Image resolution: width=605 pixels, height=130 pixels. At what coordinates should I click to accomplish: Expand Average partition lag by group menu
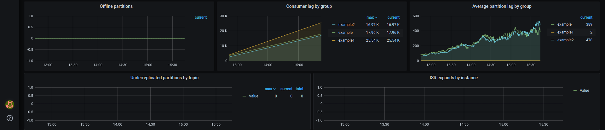click(x=502, y=6)
